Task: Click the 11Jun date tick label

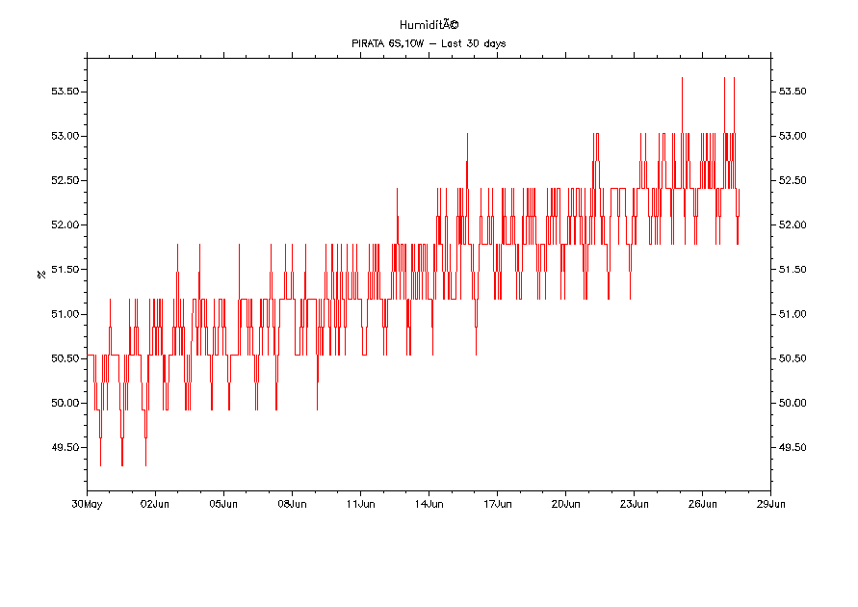Action: 360,503
